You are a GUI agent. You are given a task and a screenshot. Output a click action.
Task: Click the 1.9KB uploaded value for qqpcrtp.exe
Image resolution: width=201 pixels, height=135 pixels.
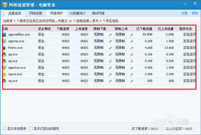[x=170, y=41]
